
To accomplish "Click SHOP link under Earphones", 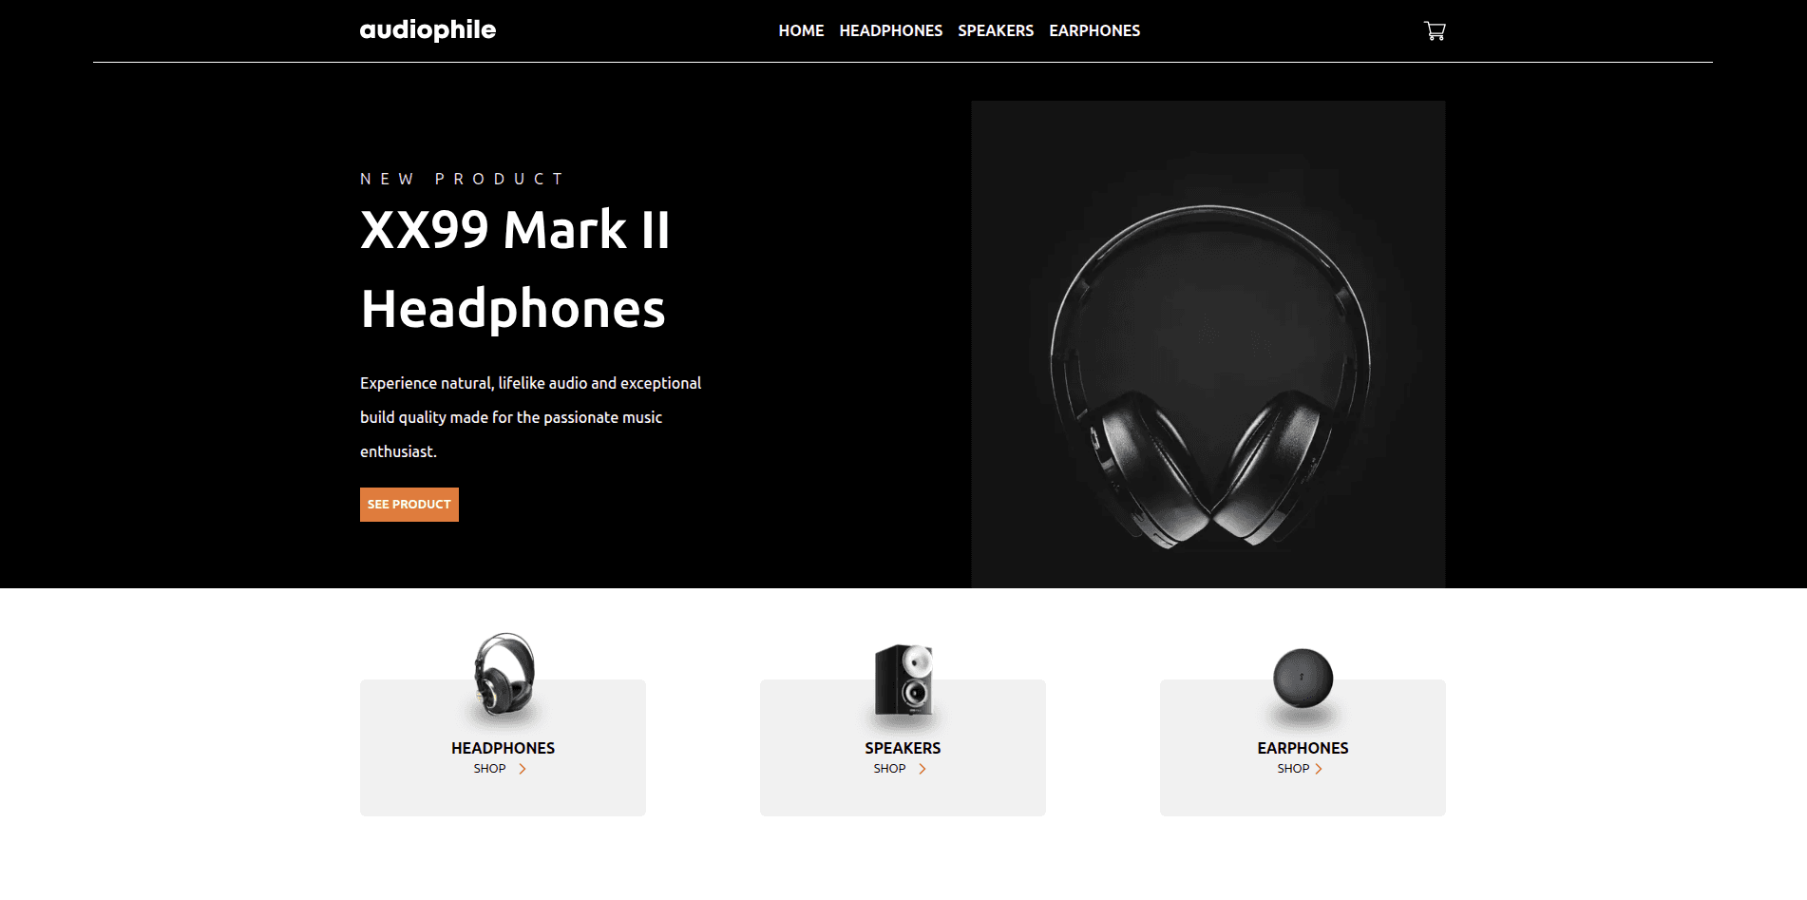I will pyautogui.click(x=1293, y=769).
